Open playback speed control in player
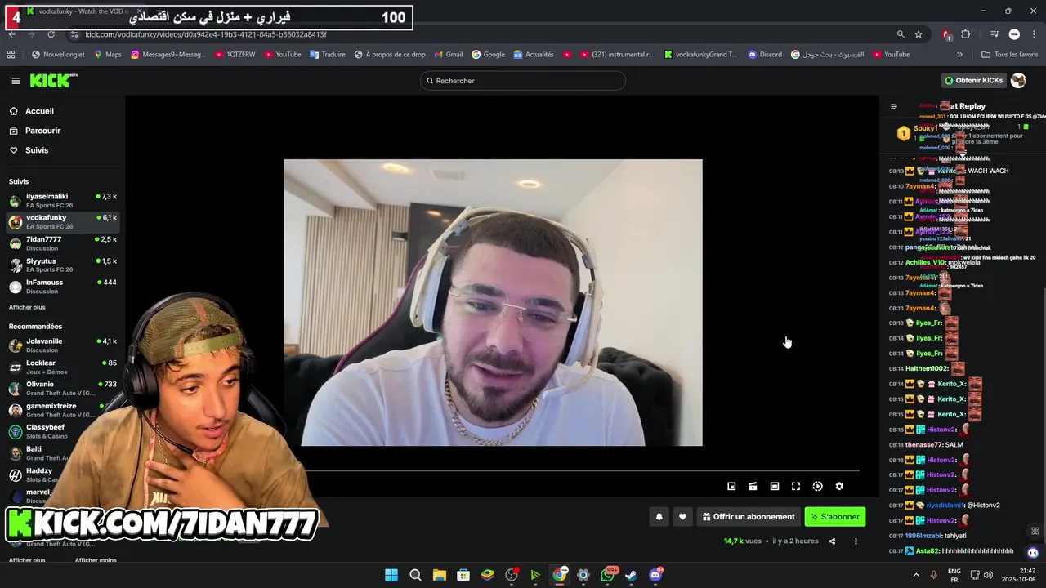The height and width of the screenshot is (588, 1046). 817,486
